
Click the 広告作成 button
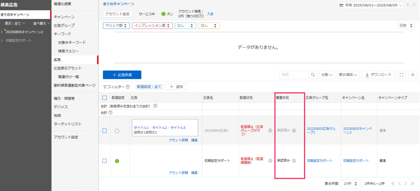(122, 75)
